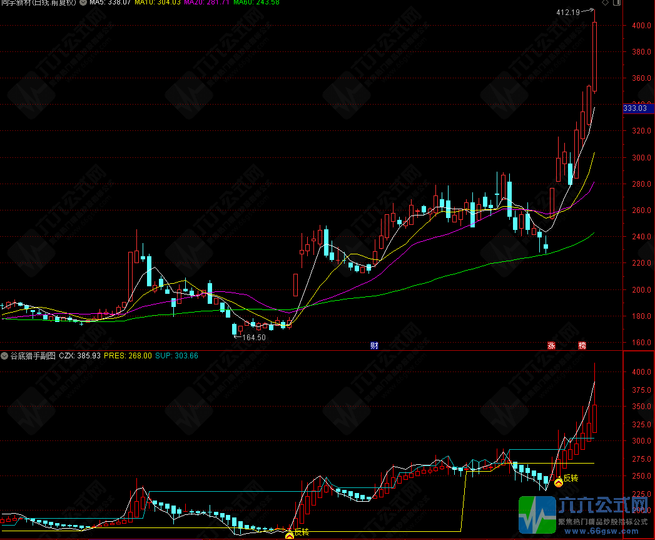The height and width of the screenshot is (540, 655).
Task: Click the 400.0 label on main price axis
Action: 641,26
